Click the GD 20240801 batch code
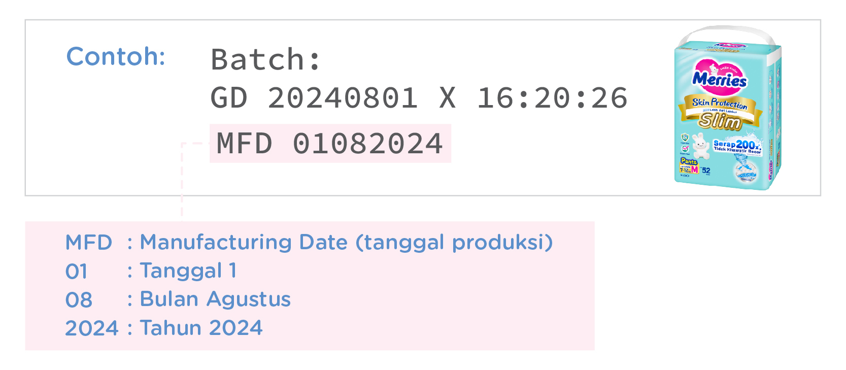 click(x=315, y=98)
